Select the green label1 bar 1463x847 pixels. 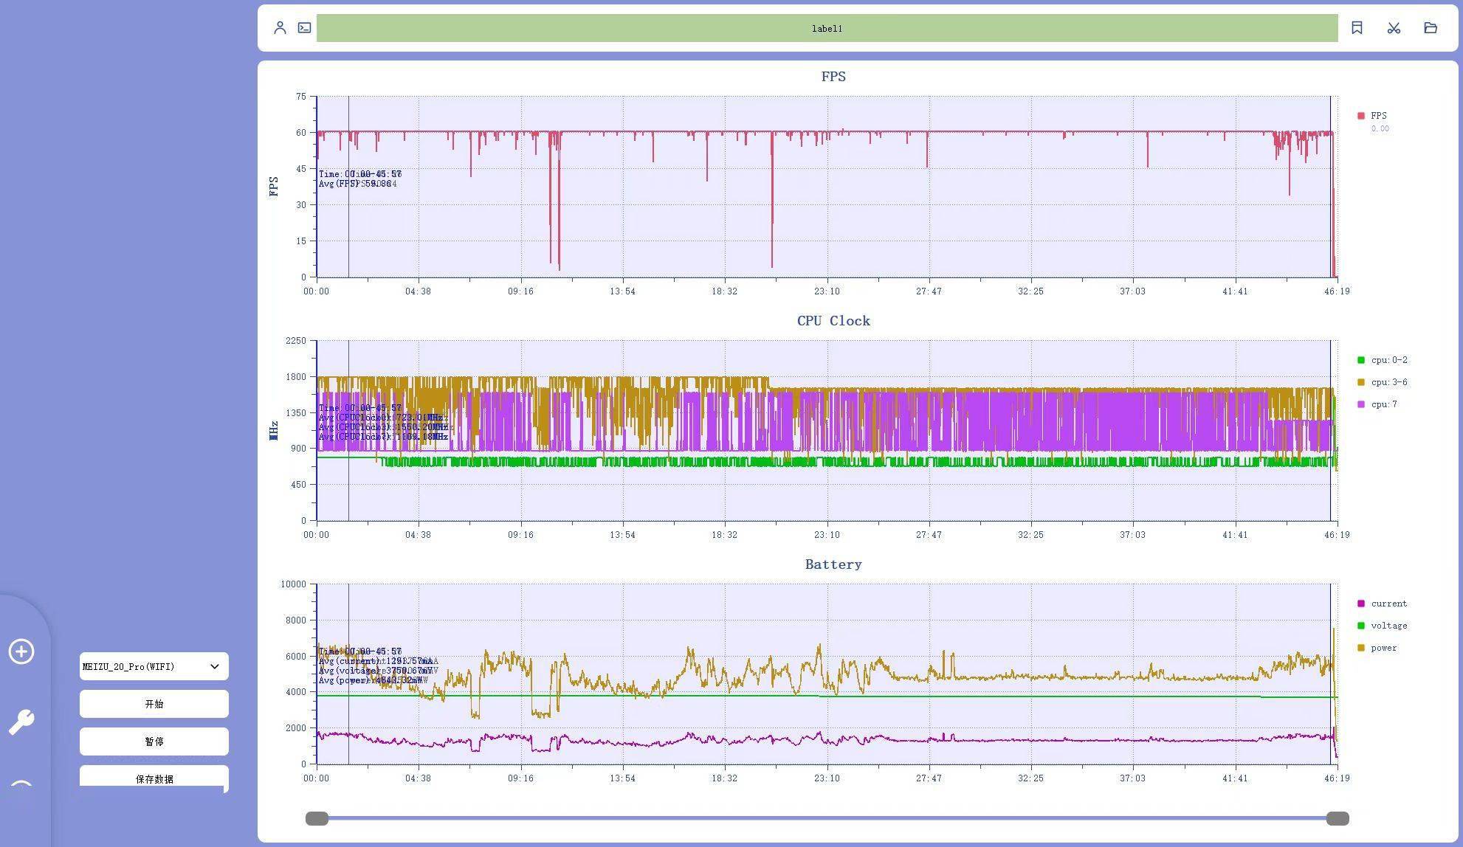[827, 28]
